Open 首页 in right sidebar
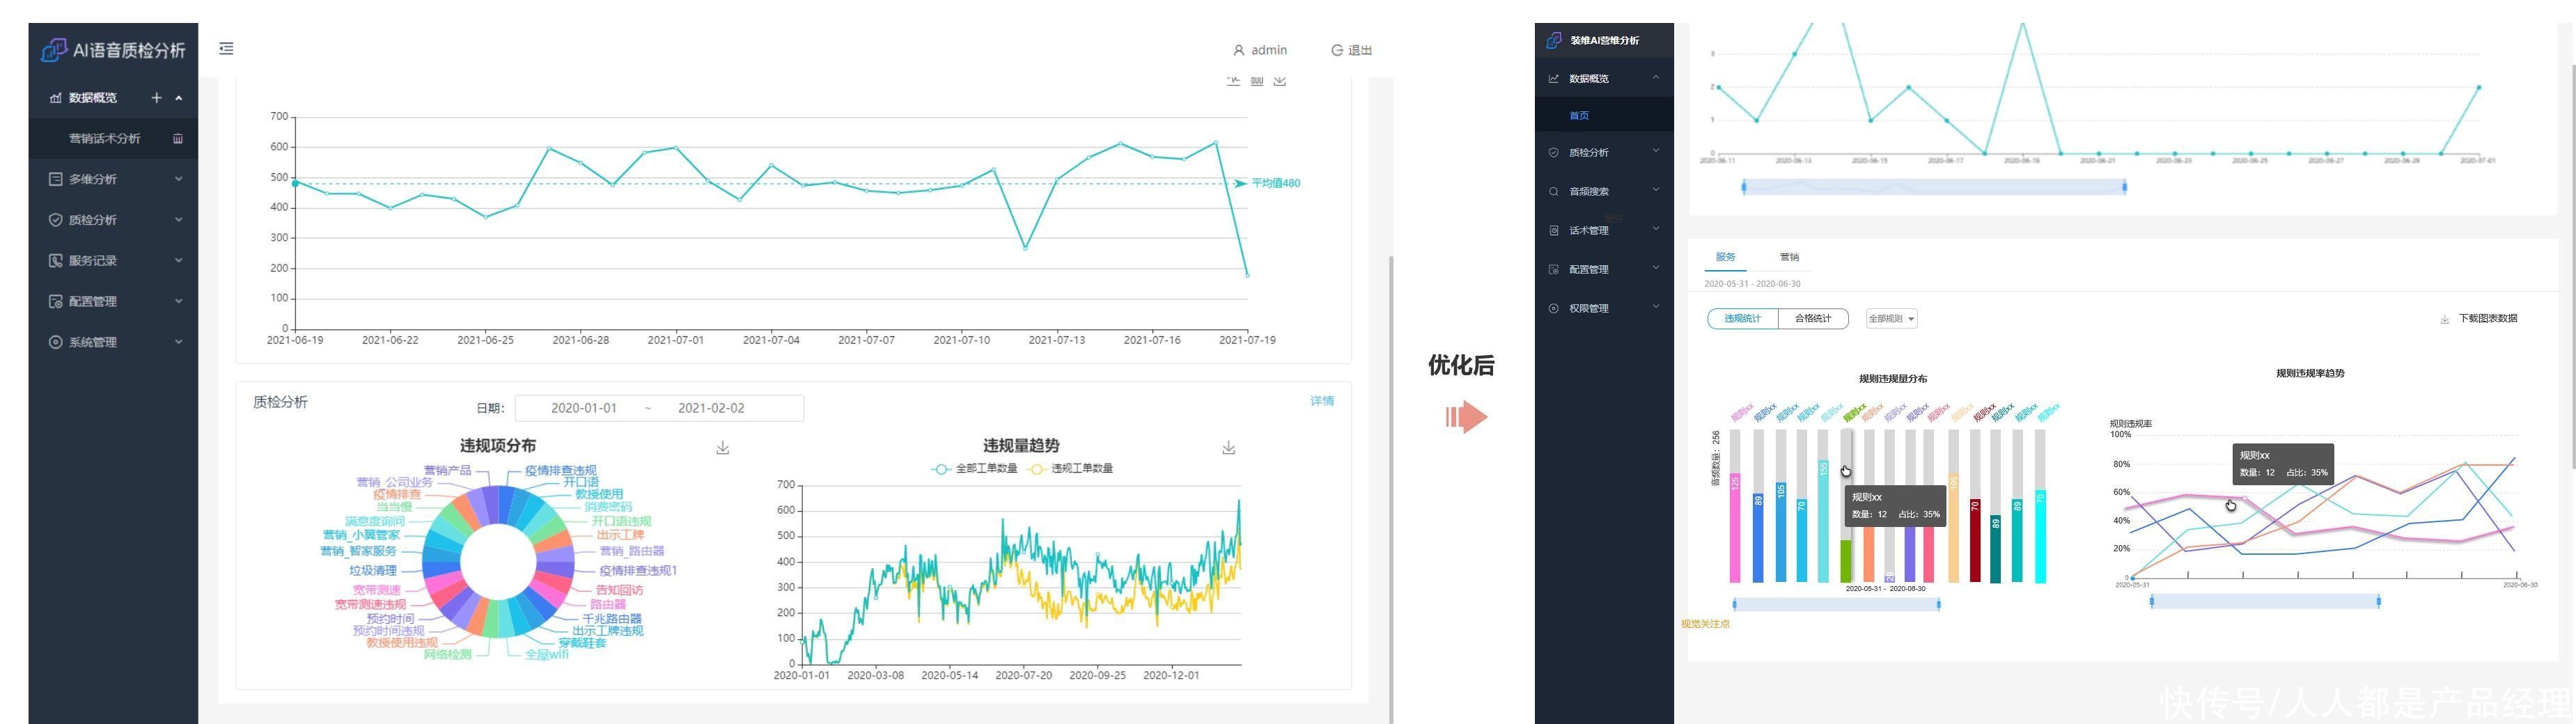Image resolution: width=2576 pixels, height=724 pixels. click(1579, 116)
